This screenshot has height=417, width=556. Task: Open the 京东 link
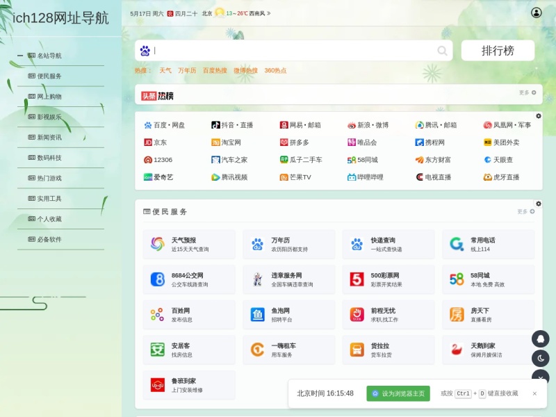click(155, 142)
